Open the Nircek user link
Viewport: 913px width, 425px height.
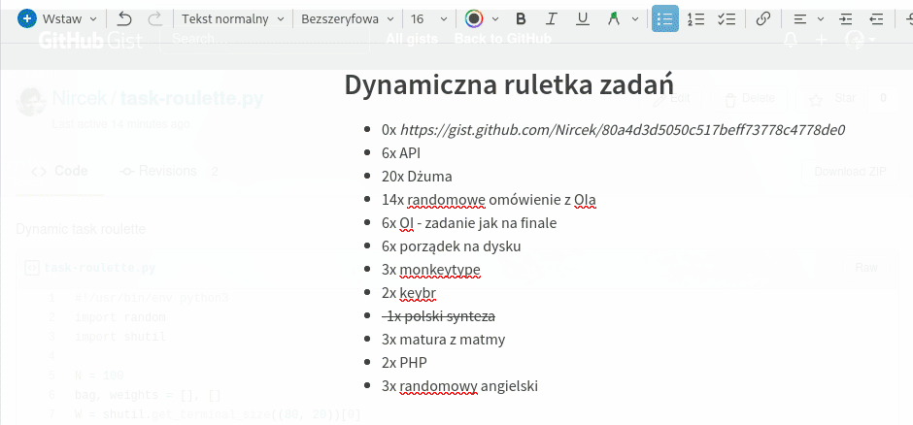(x=79, y=98)
